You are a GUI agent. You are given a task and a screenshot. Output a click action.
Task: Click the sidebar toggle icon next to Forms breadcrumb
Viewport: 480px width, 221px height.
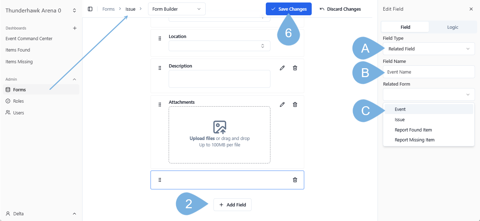point(90,9)
